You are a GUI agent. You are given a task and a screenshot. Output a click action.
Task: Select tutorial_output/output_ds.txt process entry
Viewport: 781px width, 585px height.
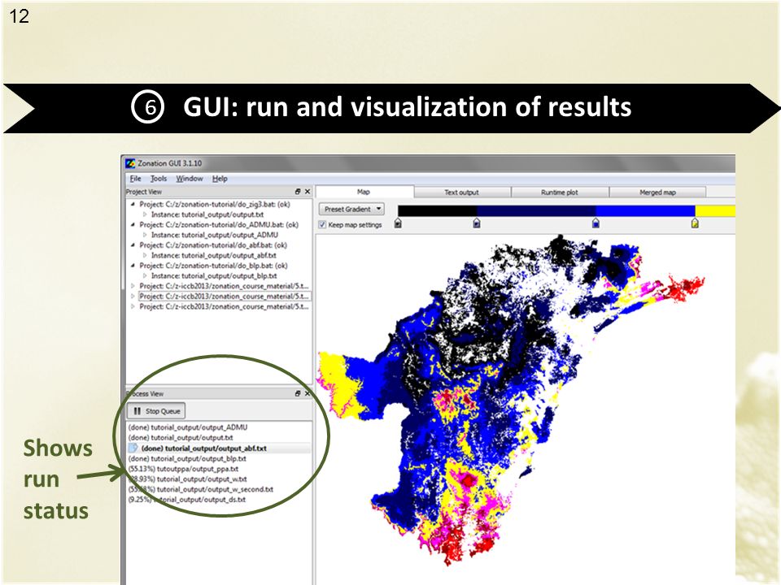(187, 500)
